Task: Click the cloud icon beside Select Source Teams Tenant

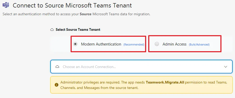Action: click(x=52, y=30)
